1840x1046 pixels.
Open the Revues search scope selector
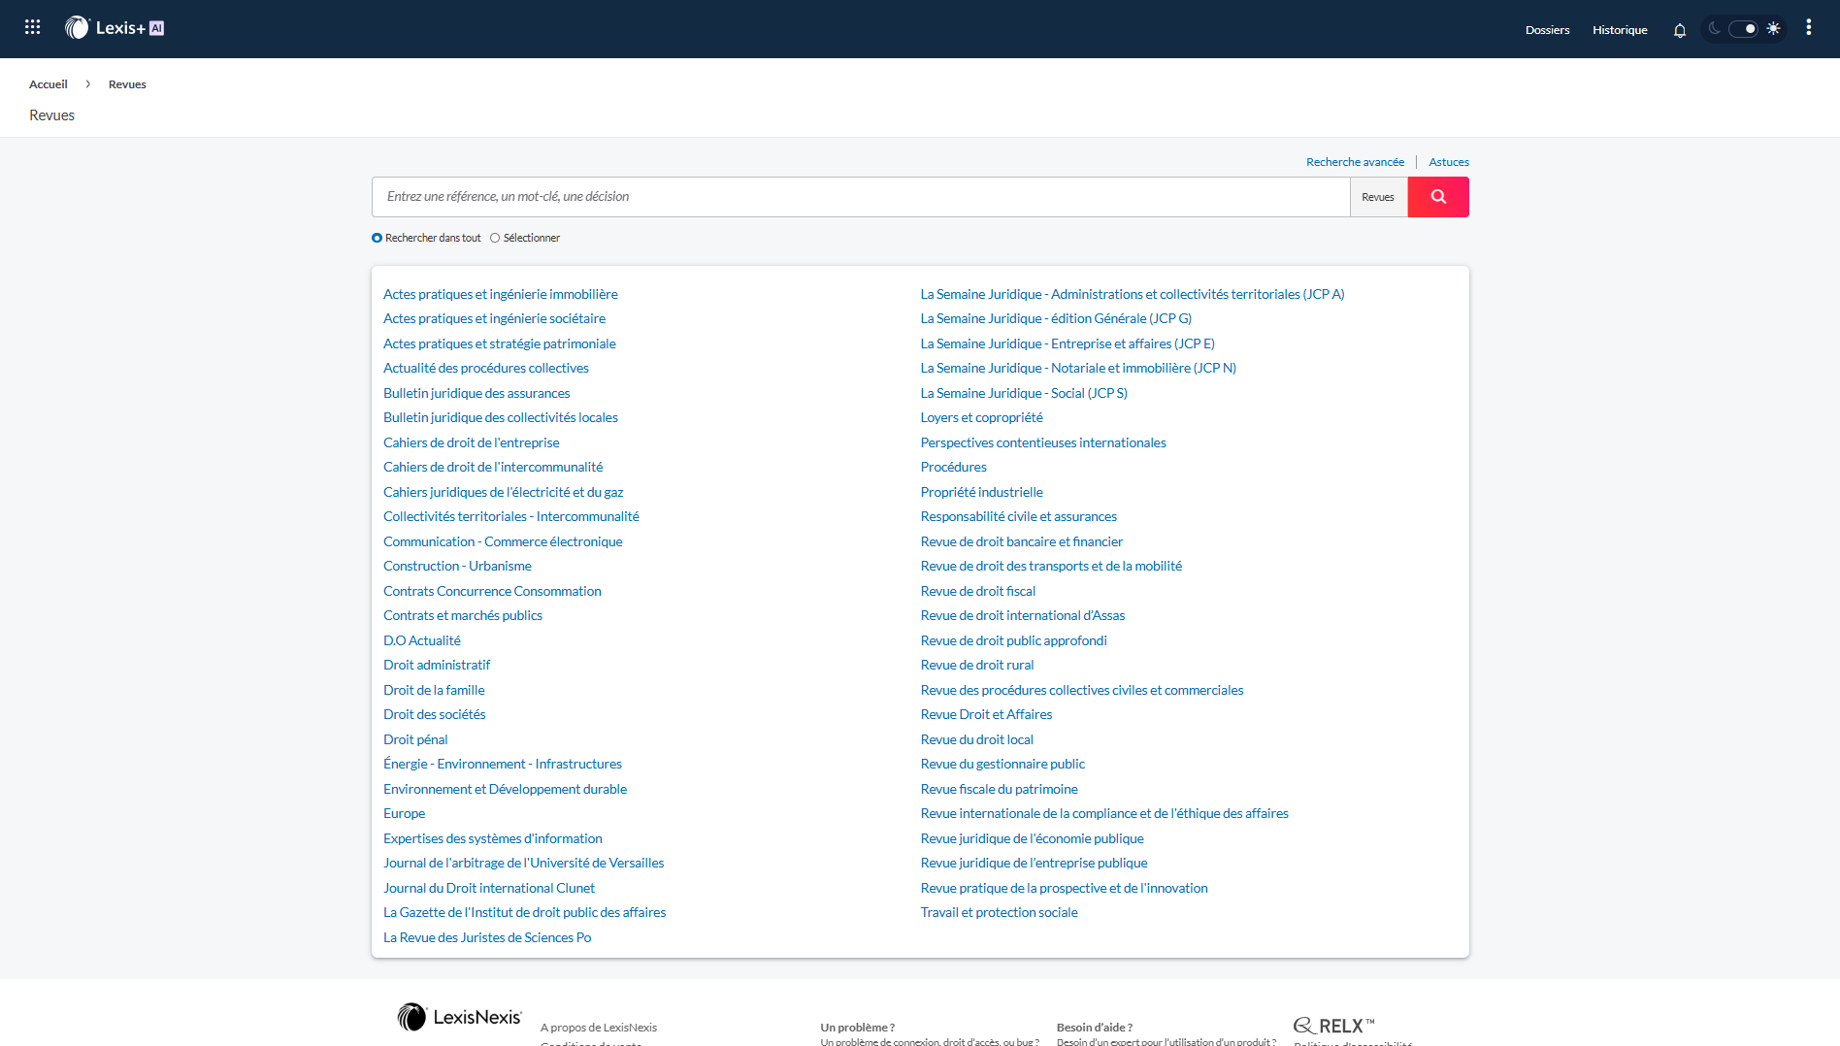point(1378,197)
